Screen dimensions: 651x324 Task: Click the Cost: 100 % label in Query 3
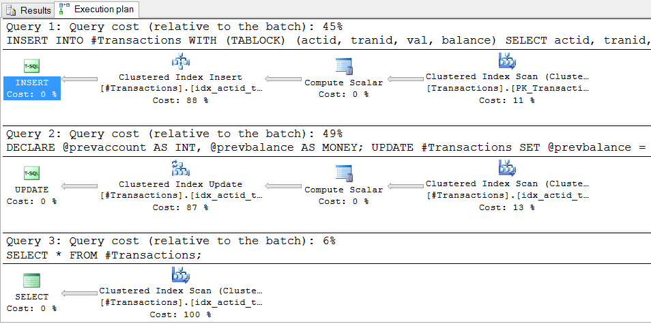pyautogui.click(x=181, y=314)
